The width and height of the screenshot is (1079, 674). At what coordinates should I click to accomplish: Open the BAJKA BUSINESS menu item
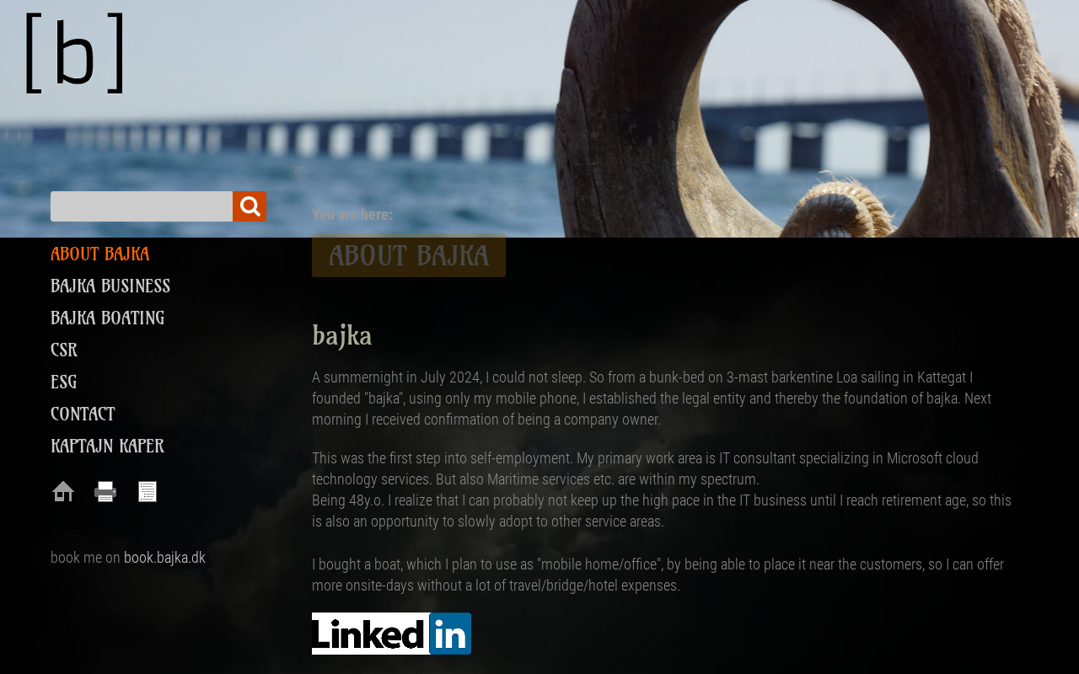[110, 286]
